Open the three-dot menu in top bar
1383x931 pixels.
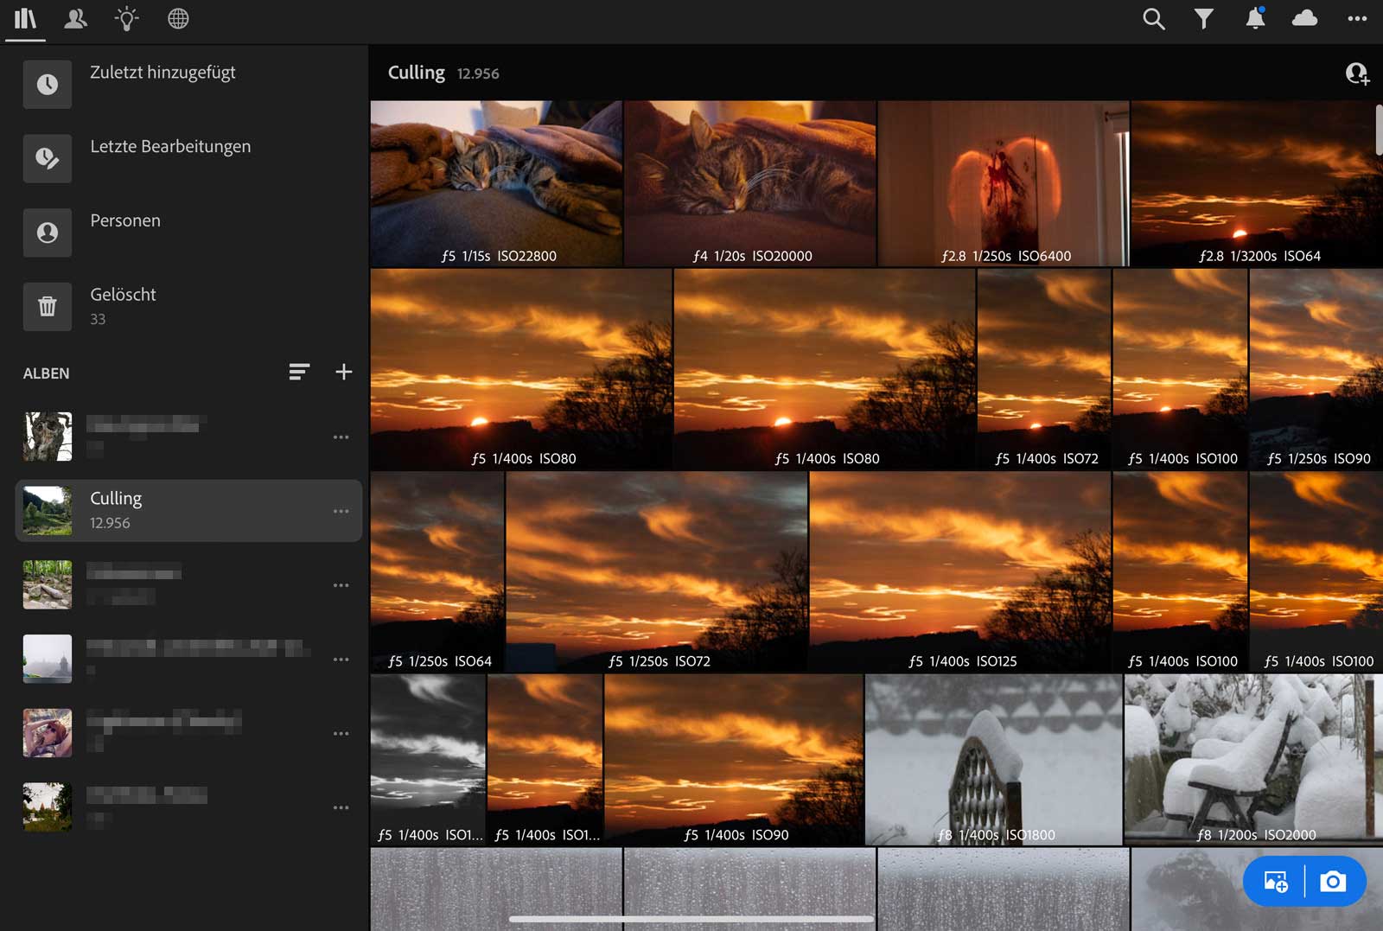[1357, 19]
